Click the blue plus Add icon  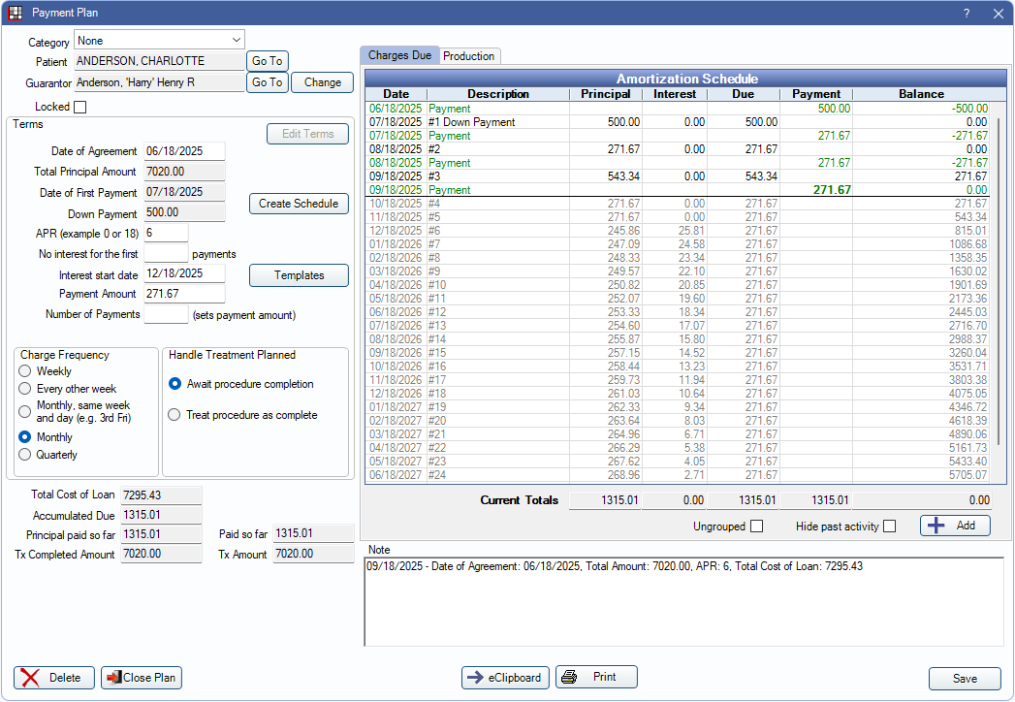[936, 526]
